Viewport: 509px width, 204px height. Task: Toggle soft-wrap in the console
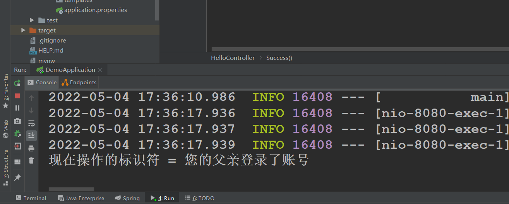tap(31, 123)
